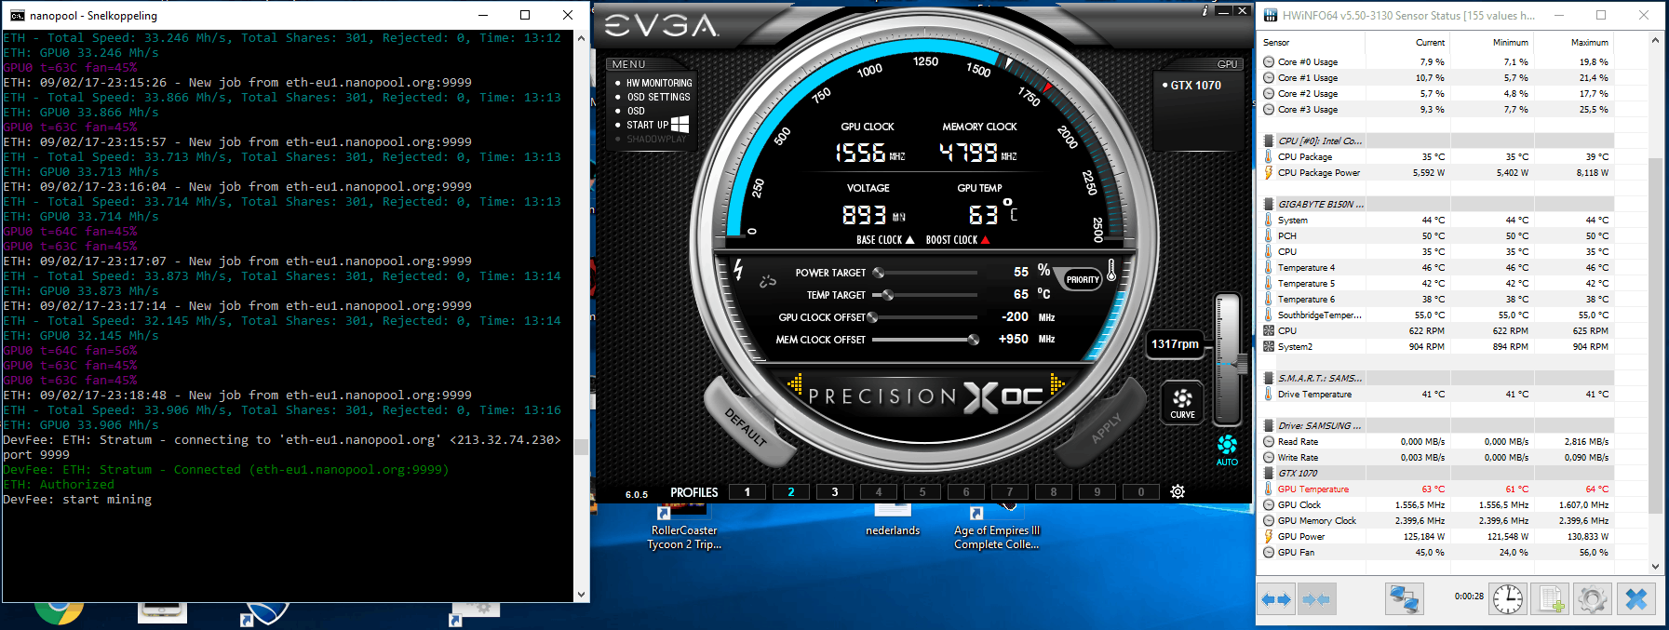Open the fan CURVE editor

tap(1182, 403)
